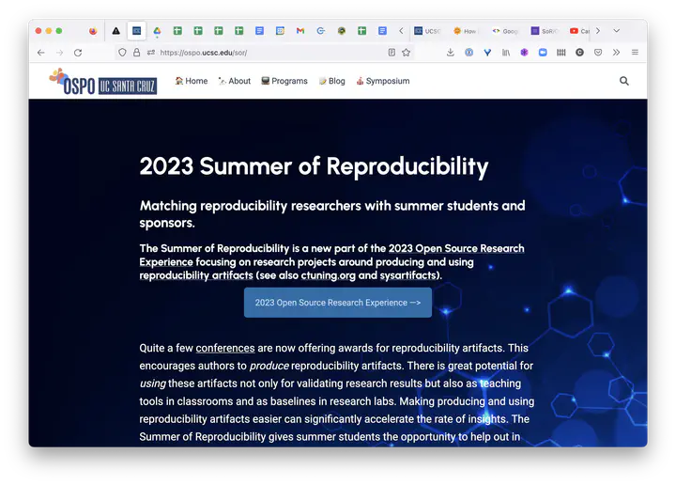
Task: Open the conferences link in the paragraph
Action: click(x=225, y=348)
